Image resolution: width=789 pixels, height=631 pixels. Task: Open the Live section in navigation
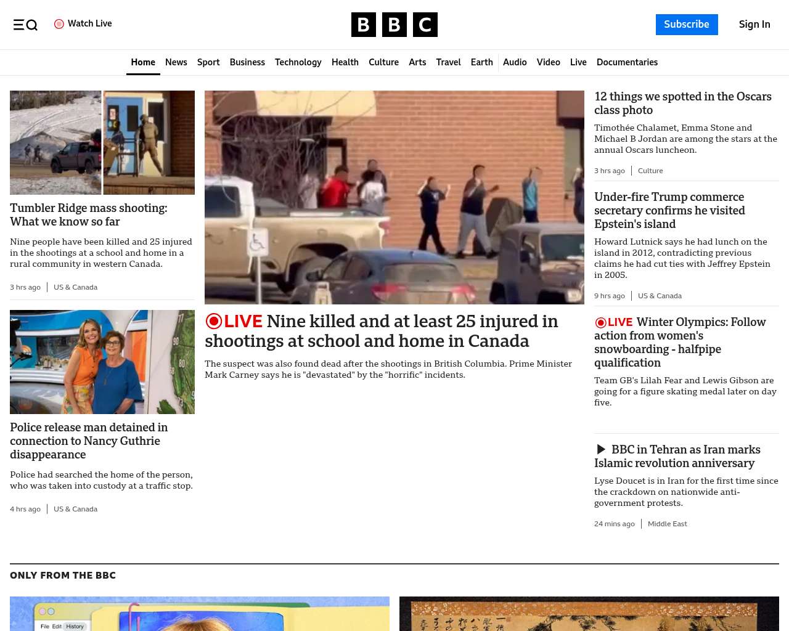578,62
